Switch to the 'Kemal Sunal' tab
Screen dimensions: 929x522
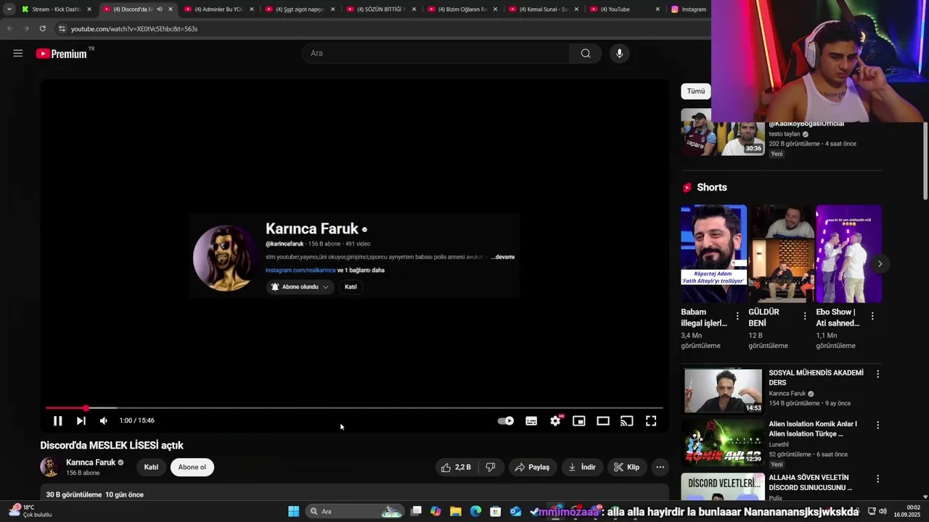click(543, 9)
